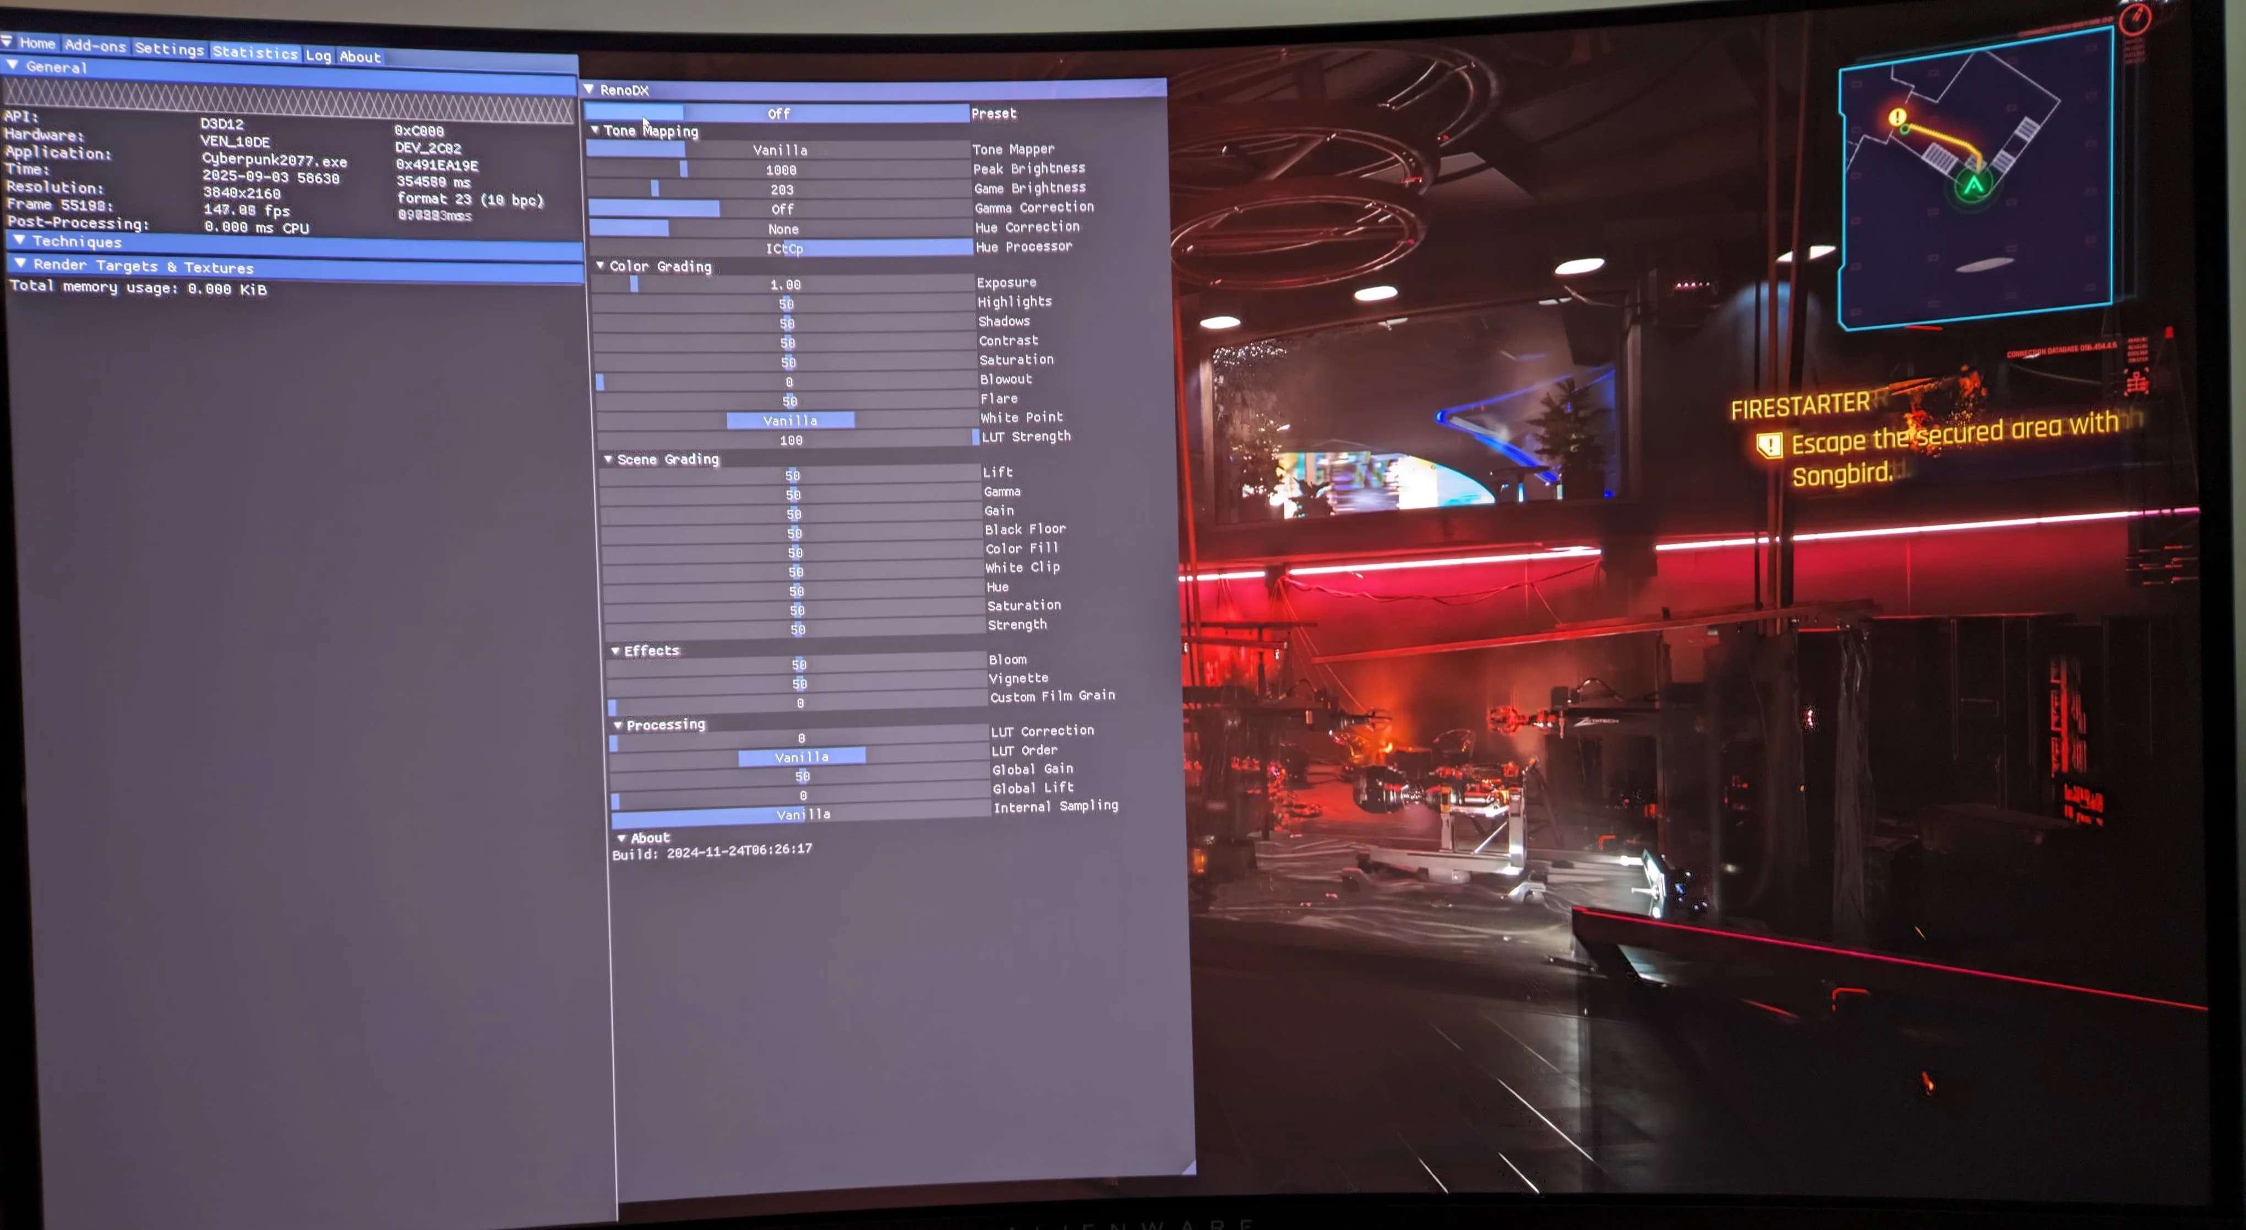
Task: Click the Blowout slider
Action: 788,381
